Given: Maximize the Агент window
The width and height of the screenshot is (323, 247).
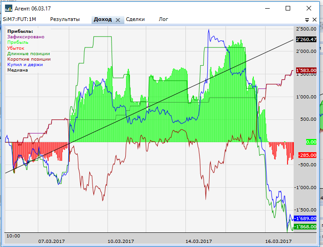Looking at the screenshot, I should (x=288, y=8).
